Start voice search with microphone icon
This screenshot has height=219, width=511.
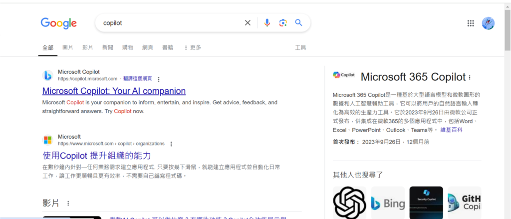pos(267,23)
